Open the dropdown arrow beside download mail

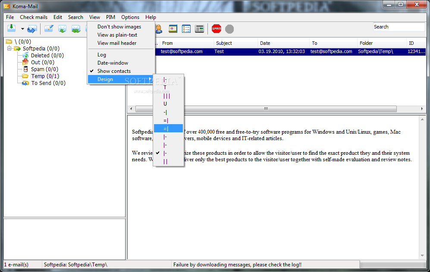[x=22, y=28]
